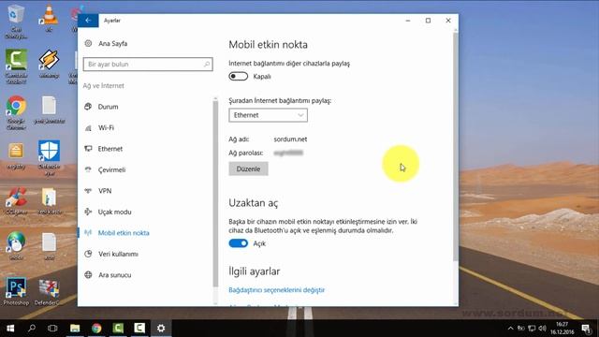599x337 pixels.
Task: Click the 'İlgili ayarlar' heading
Action: coord(255,271)
